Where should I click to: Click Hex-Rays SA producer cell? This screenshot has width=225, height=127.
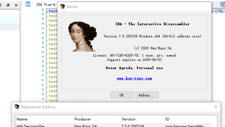click(86, 126)
